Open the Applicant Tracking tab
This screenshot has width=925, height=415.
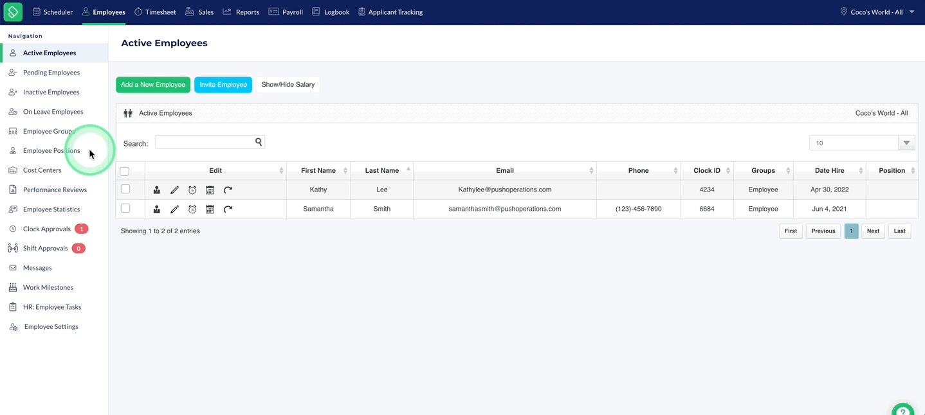pos(390,12)
